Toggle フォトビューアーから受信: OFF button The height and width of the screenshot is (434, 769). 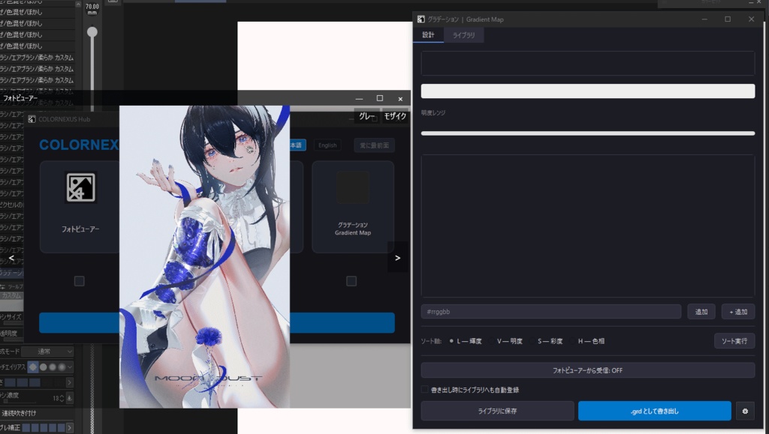tap(587, 370)
